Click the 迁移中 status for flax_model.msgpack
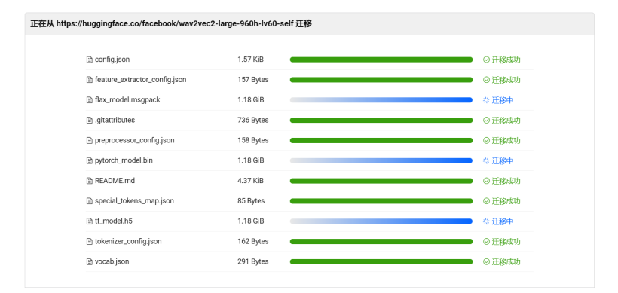 point(503,100)
